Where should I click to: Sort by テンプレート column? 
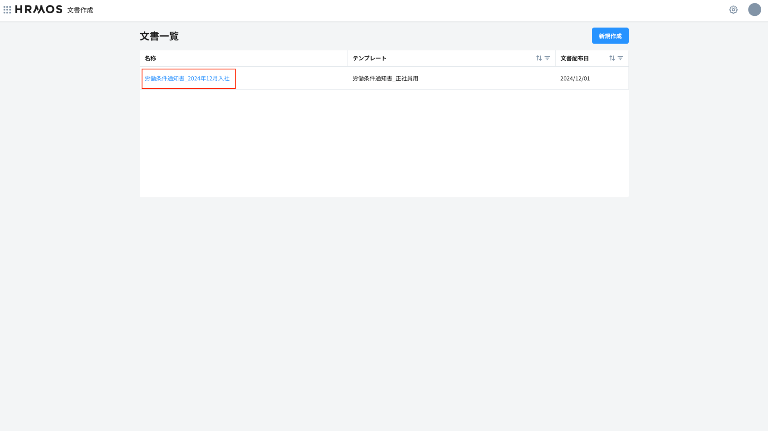[539, 58]
